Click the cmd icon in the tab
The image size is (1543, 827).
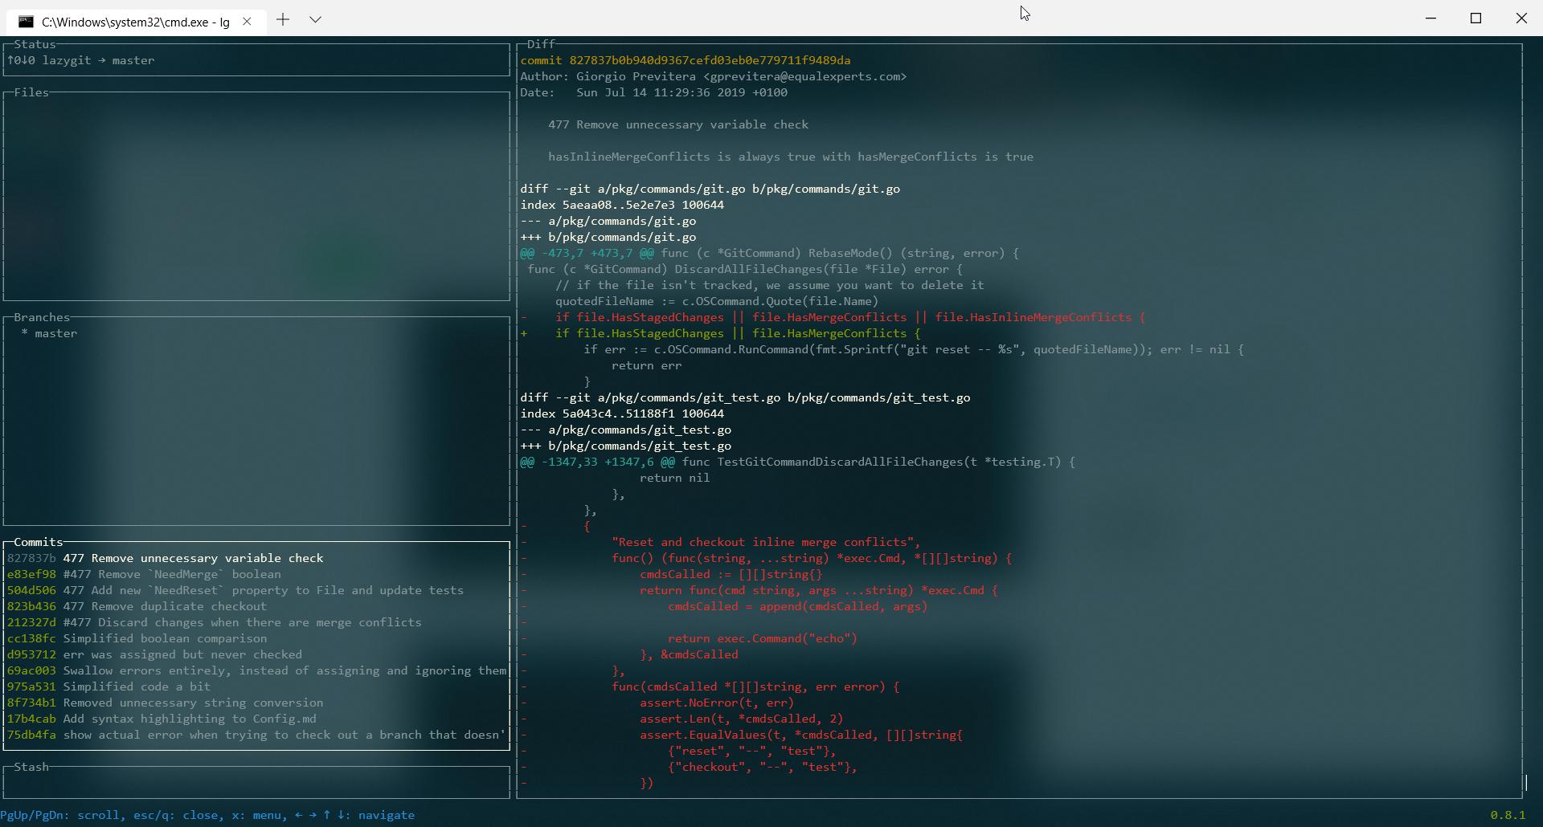point(26,22)
